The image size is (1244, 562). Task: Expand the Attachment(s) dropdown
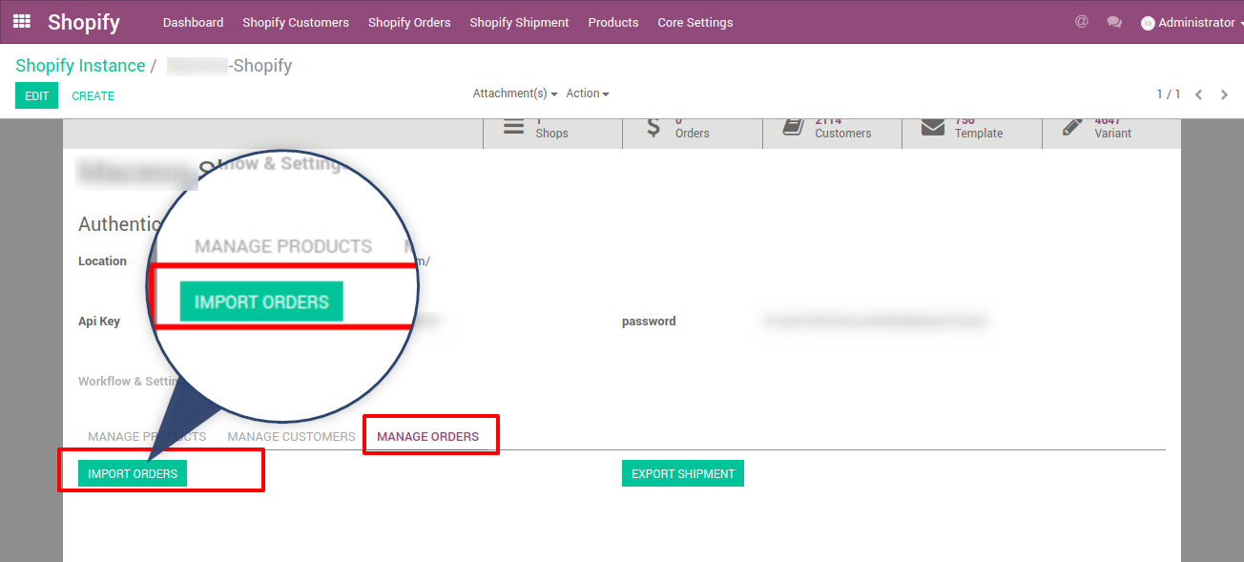[515, 94]
